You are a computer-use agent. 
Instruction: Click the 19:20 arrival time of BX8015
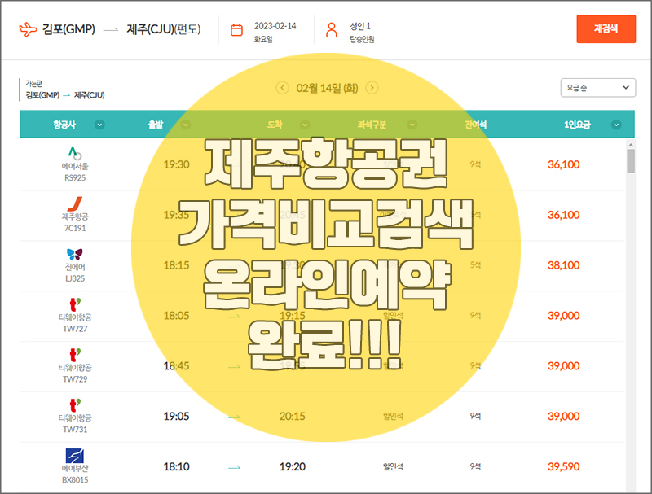(x=292, y=466)
